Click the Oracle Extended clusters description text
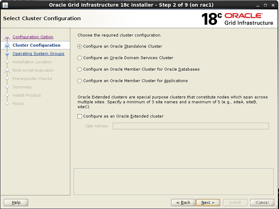279x209 pixels. (x=173, y=102)
